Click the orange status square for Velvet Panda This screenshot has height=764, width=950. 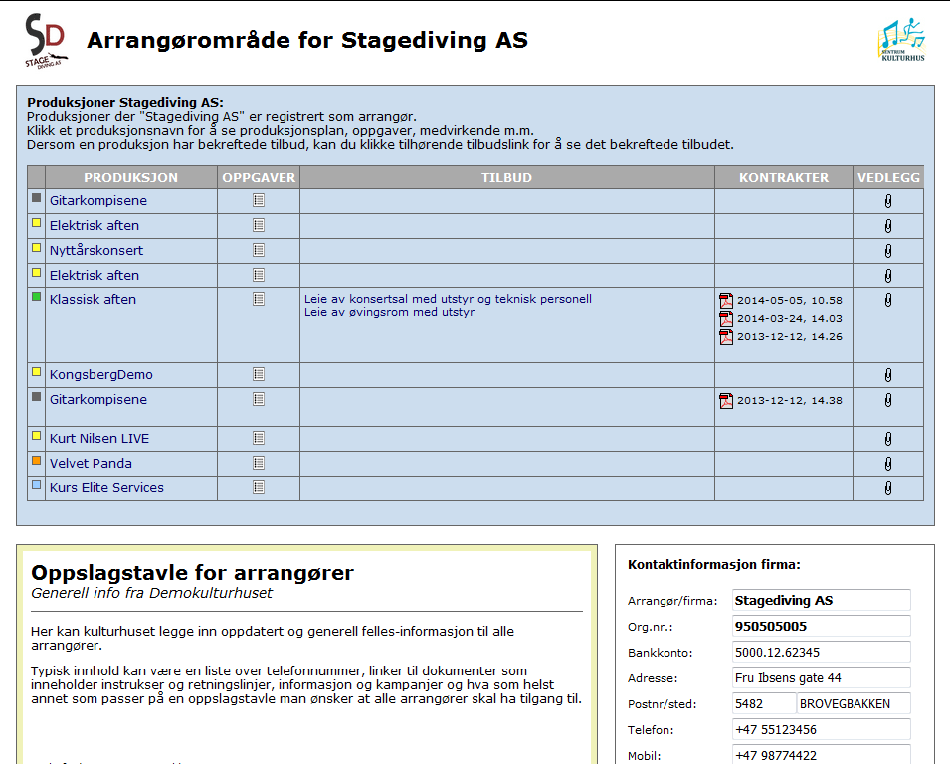[x=37, y=461]
